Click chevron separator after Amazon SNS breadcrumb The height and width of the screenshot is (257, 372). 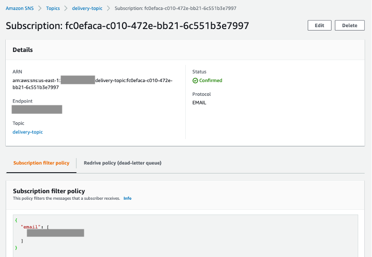tap(40, 8)
